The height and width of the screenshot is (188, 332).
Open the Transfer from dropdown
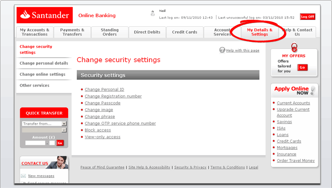coord(44,123)
